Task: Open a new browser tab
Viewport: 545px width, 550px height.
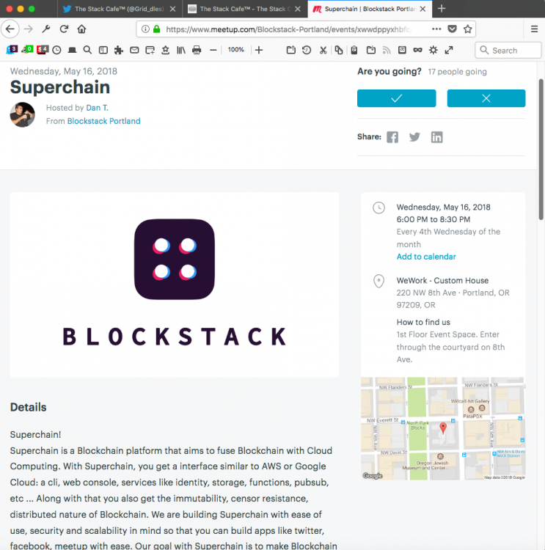Action: (x=442, y=9)
